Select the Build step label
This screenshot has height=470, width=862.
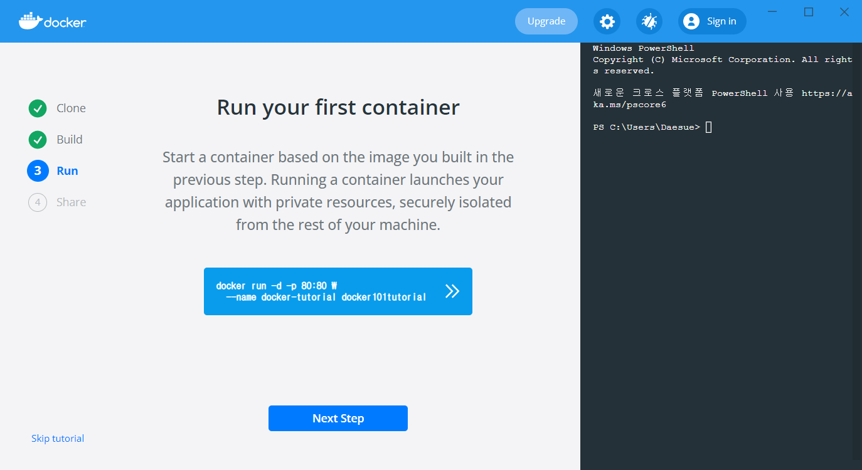[70, 140]
